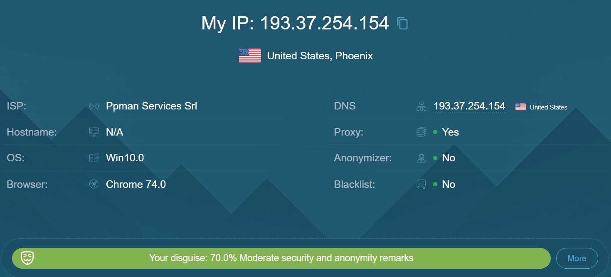Click the Chrome 74.0 browser value
Image resolution: width=611 pixels, height=277 pixels.
(136, 184)
